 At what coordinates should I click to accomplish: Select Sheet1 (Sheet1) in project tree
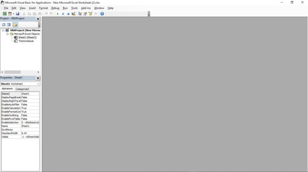pos(28,38)
